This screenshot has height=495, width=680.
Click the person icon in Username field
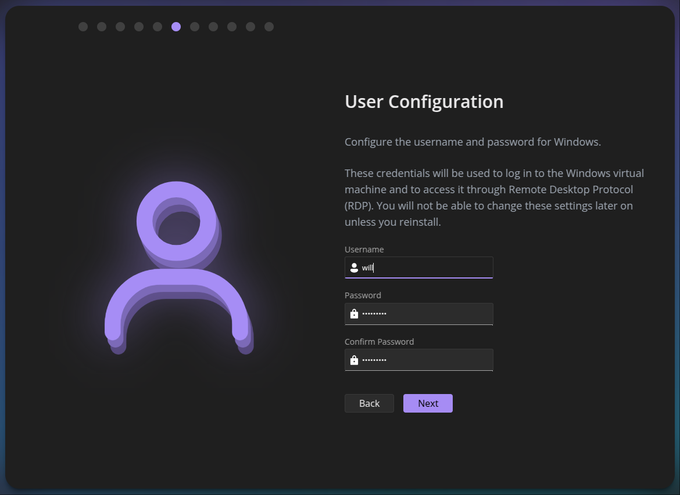click(x=354, y=268)
